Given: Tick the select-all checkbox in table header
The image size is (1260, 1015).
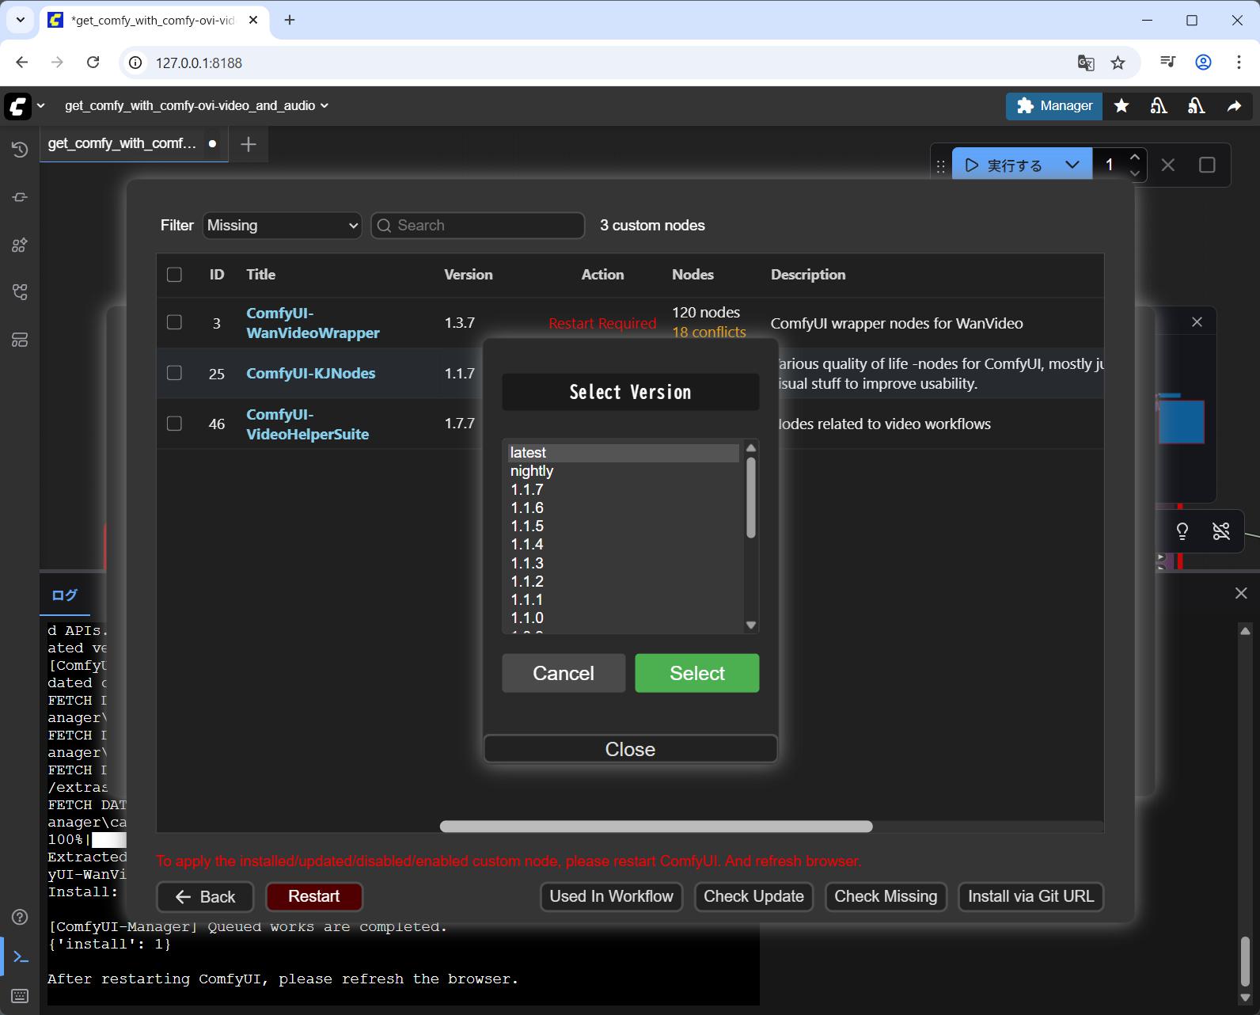Looking at the screenshot, I should (x=174, y=275).
